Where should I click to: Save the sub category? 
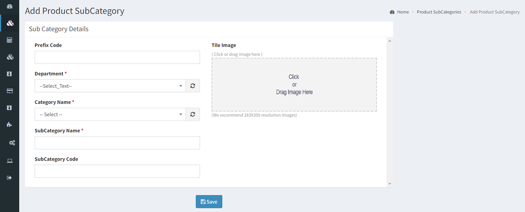tap(209, 202)
